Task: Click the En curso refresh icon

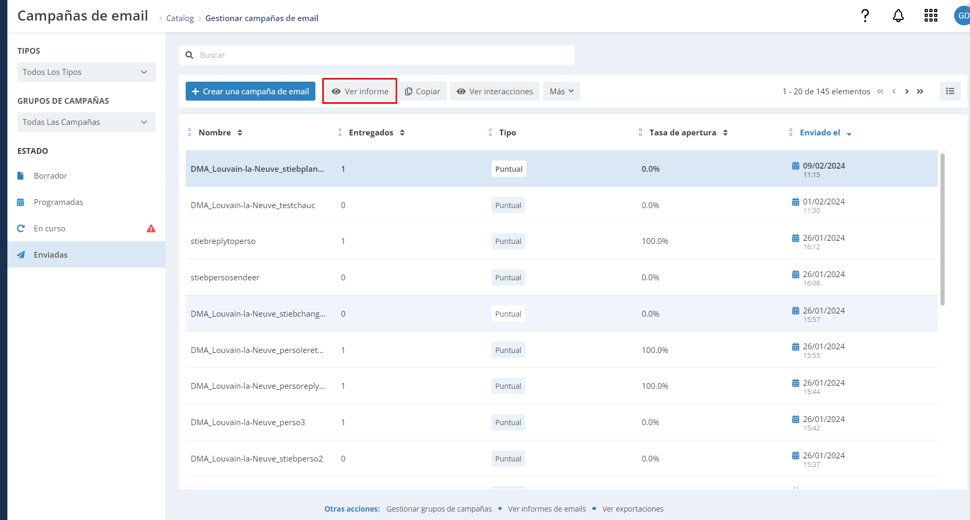Action: pyautogui.click(x=21, y=229)
